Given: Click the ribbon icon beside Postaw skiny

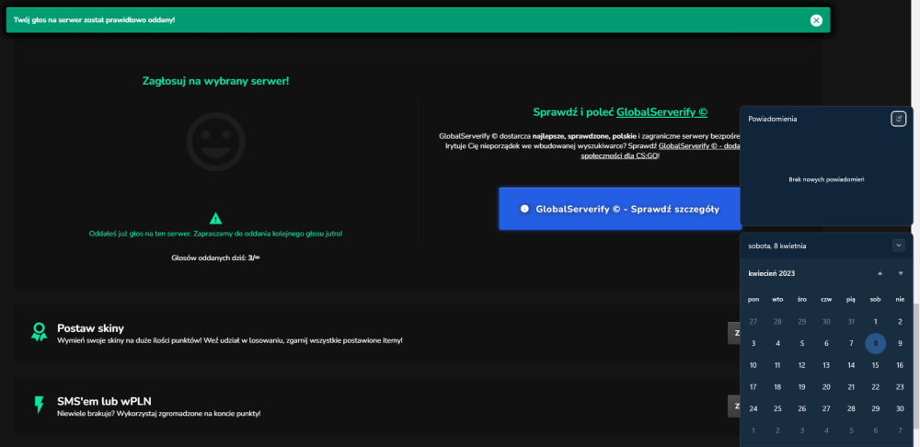Looking at the screenshot, I should coord(39,332).
